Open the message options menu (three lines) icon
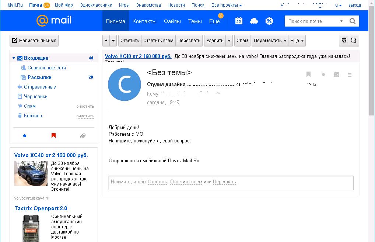 [350, 75]
